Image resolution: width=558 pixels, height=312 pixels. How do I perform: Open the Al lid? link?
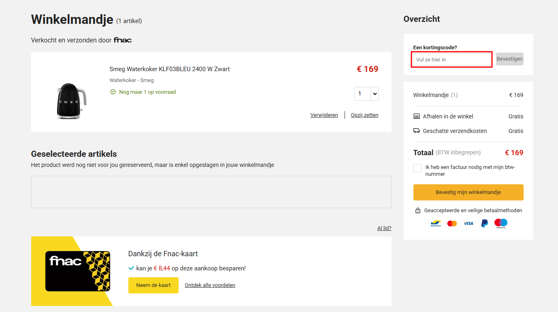[x=384, y=228]
